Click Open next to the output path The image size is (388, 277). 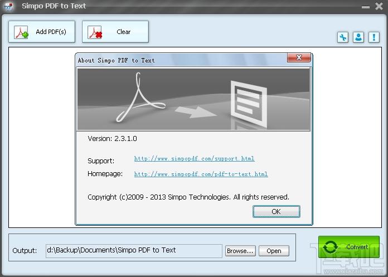pyautogui.click(x=274, y=251)
